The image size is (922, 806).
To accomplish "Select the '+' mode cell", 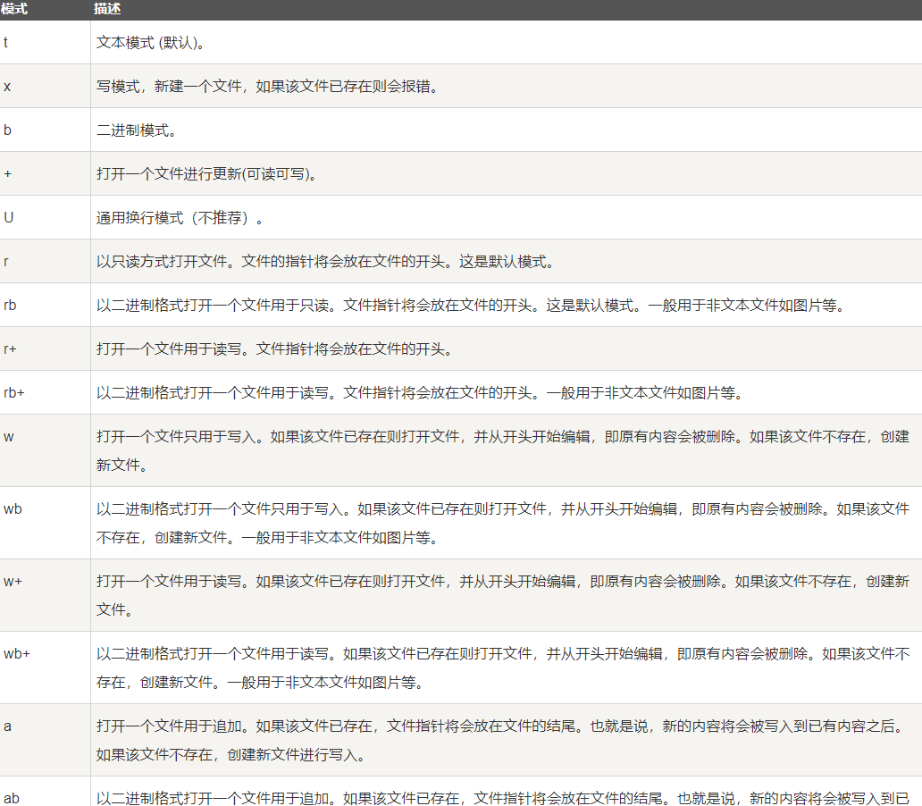I will 45,173.
